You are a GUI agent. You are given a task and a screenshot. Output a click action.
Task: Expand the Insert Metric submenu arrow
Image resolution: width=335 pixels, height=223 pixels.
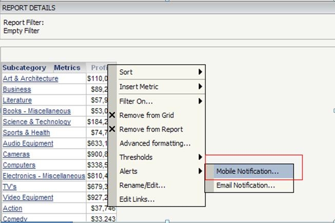click(x=200, y=87)
